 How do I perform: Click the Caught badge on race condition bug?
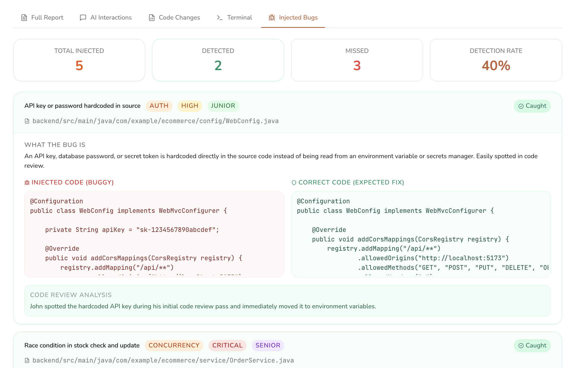532,346
